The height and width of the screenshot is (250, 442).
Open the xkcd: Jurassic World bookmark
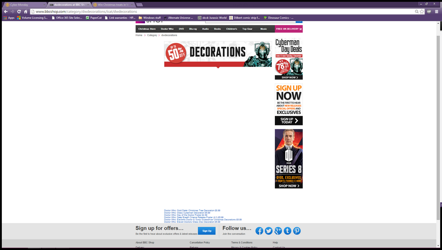212,18
